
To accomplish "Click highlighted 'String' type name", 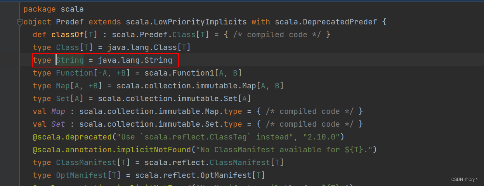I will (70, 60).
